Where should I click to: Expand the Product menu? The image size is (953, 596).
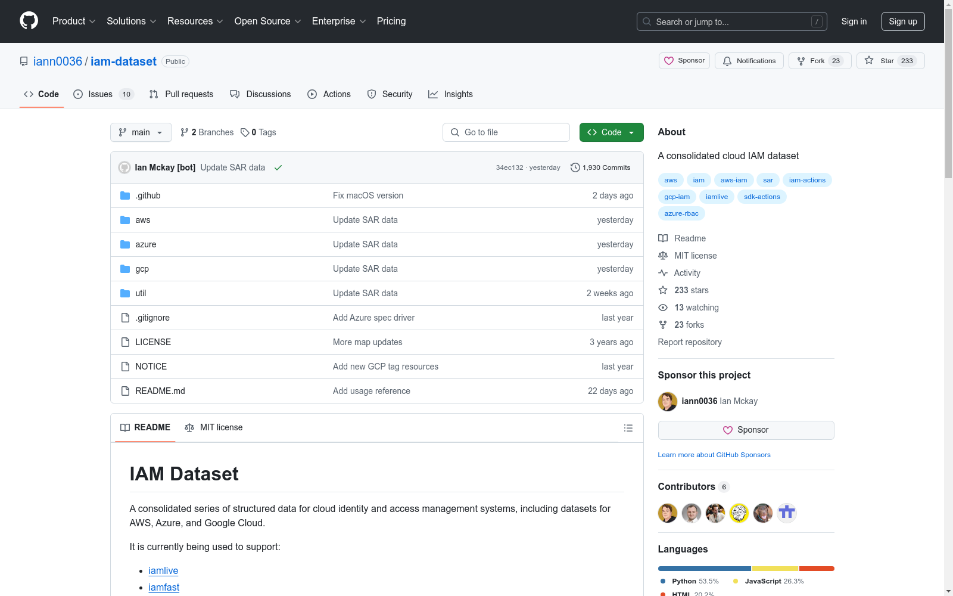click(74, 21)
